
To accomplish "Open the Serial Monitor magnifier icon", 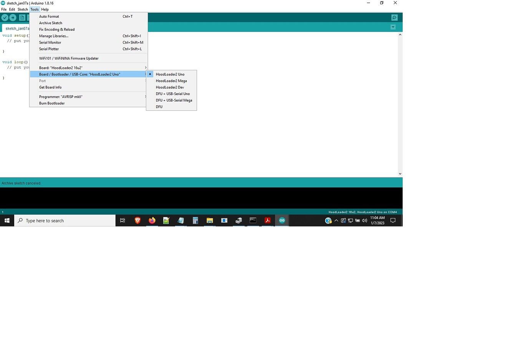I will (394, 17).
